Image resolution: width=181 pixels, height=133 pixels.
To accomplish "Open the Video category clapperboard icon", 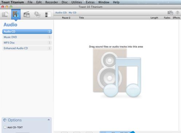I will click(x=27, y=15).
